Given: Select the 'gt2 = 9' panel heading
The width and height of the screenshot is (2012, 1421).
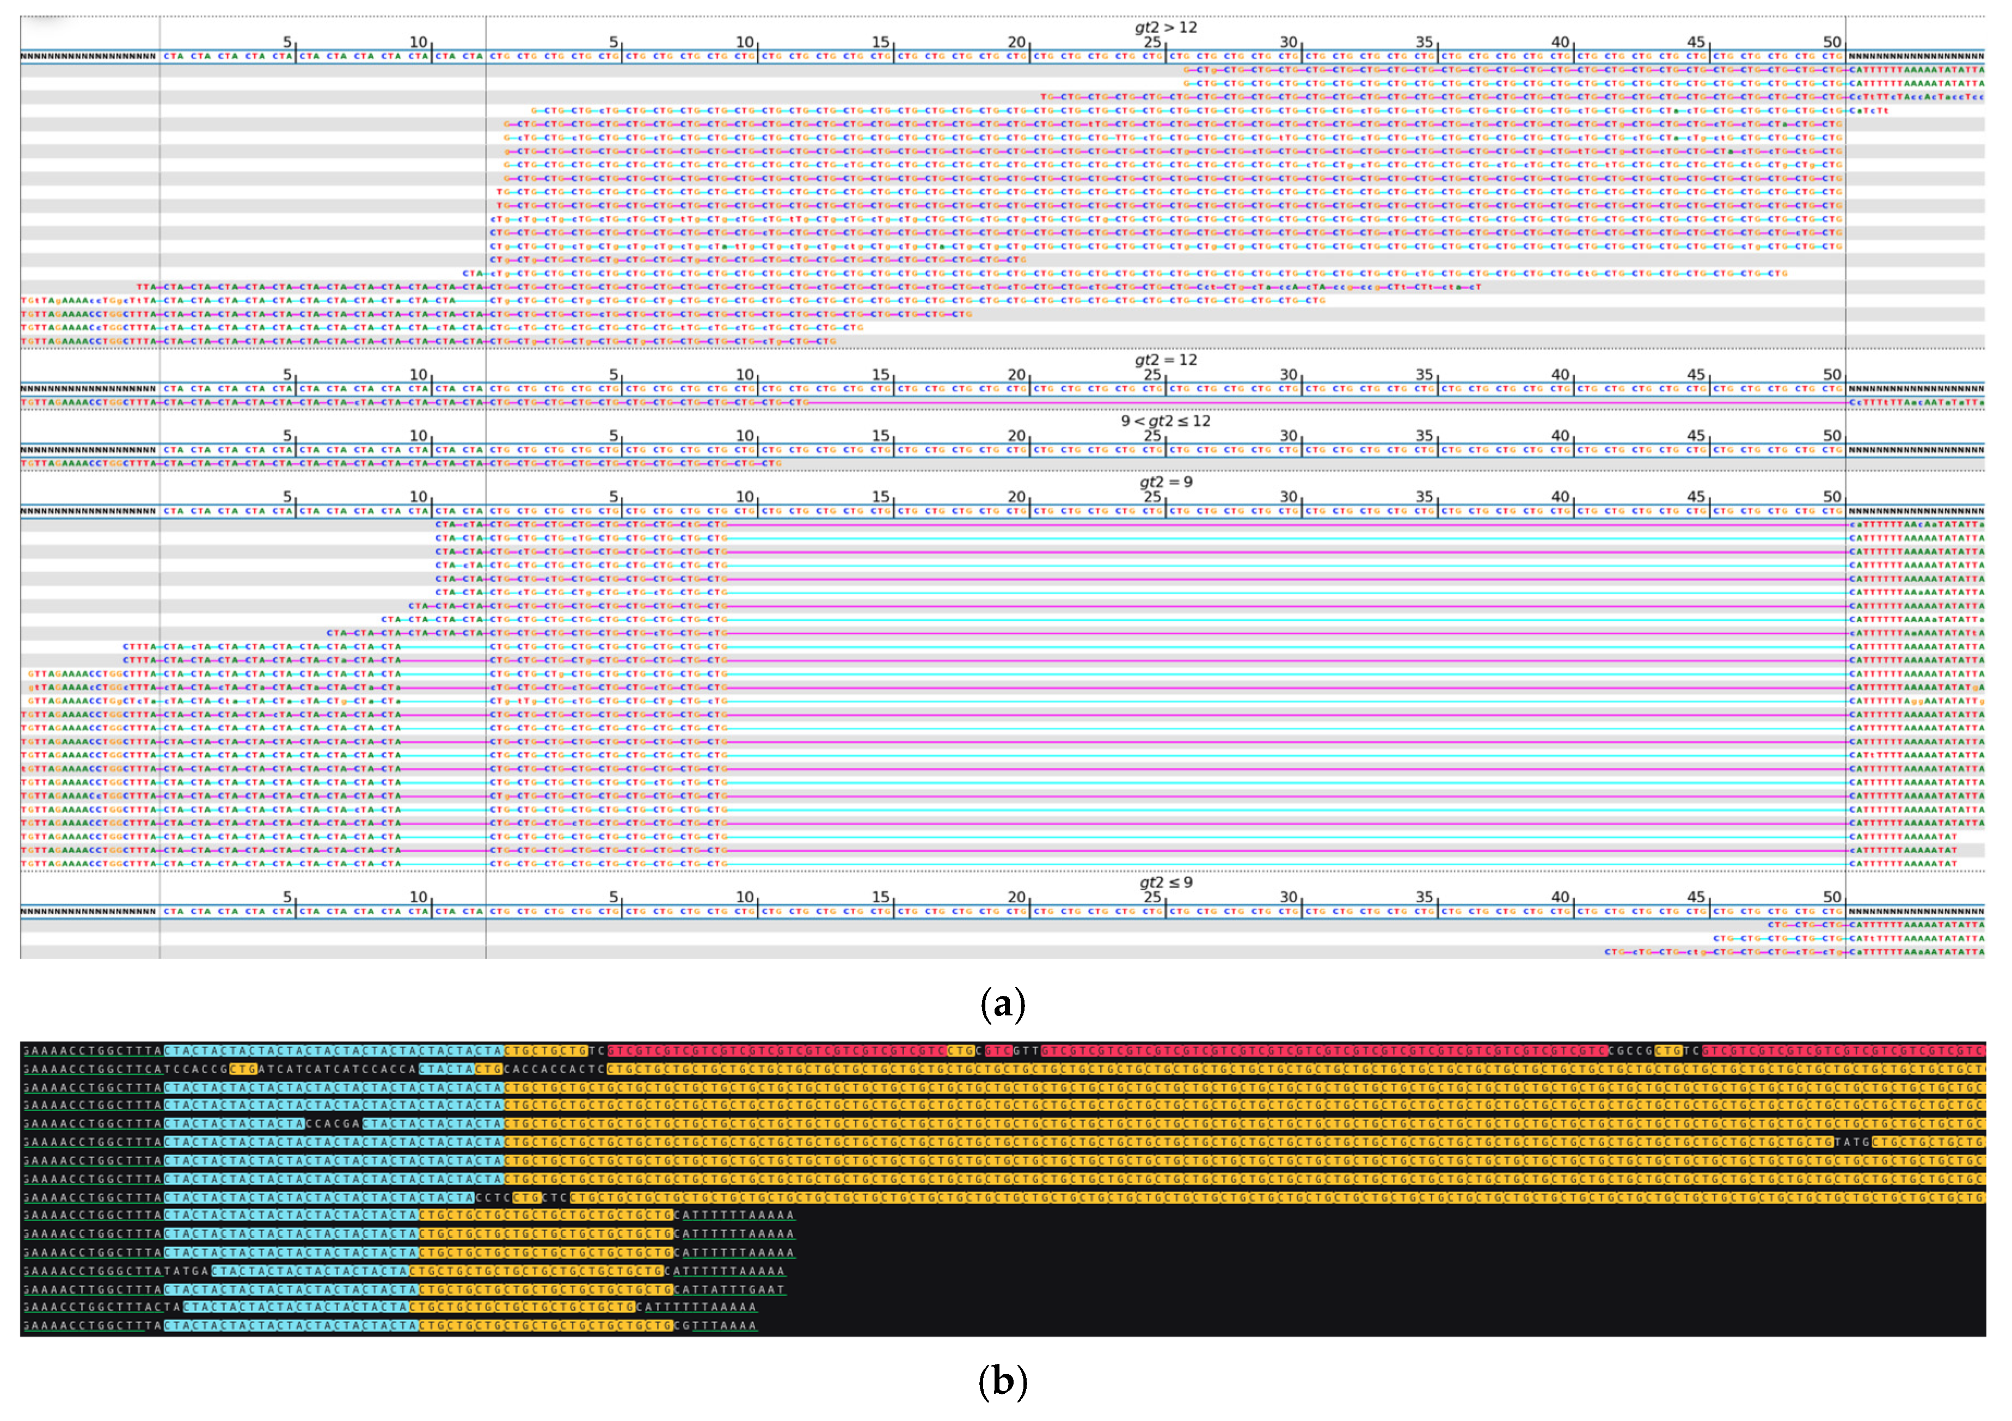Looking at the screenshot, I should click(x=1166, y=482).
